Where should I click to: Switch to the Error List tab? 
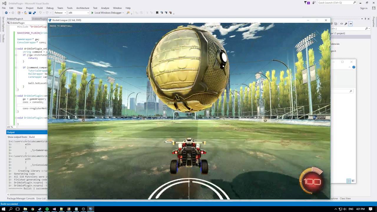(x=41, y=198)
